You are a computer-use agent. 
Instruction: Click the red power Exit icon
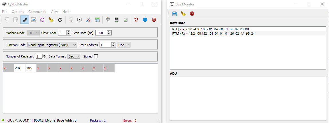(154, 20)
